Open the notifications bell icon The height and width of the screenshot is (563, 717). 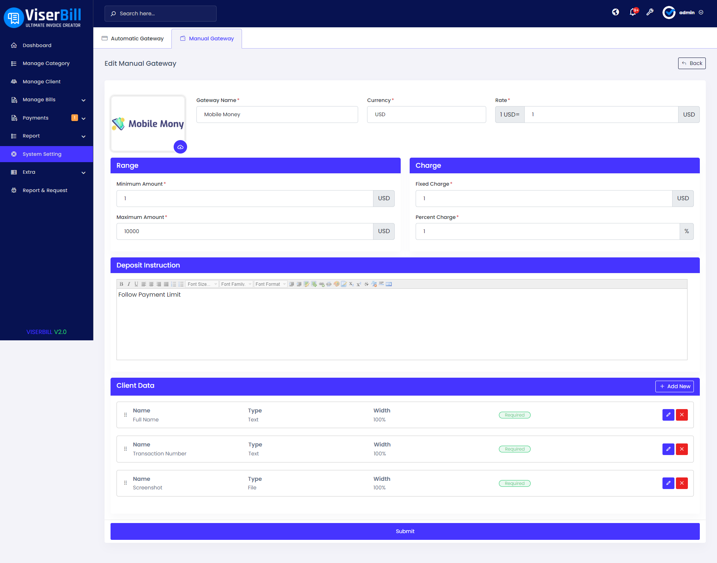[x=633, y=12]
